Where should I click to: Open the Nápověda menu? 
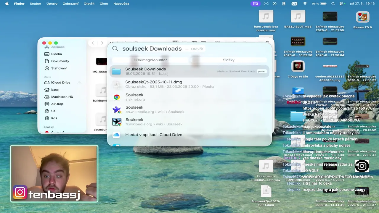pos(121,4)
